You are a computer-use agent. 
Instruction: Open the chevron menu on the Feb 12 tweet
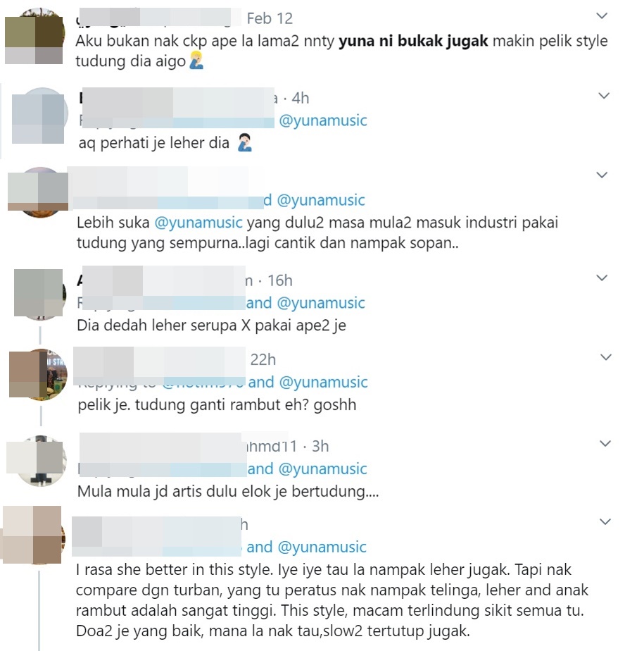[x=601, y=16]
